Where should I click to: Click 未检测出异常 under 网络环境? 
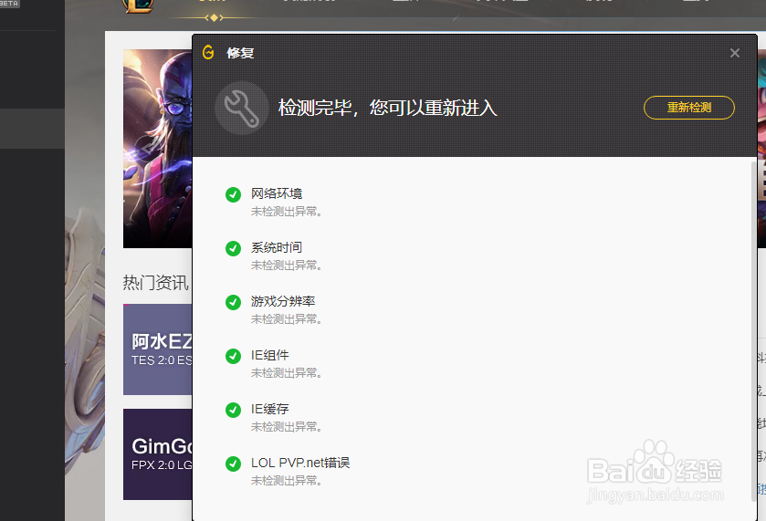pyautogui.click(x=286, y=212)
